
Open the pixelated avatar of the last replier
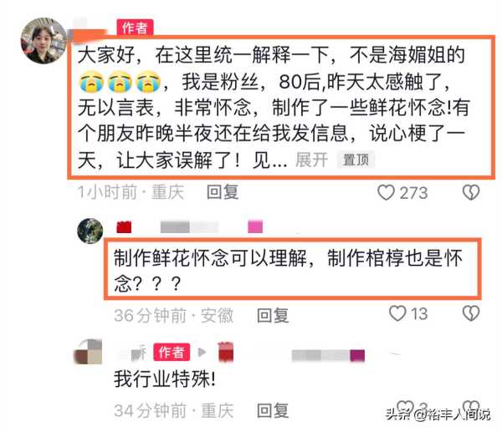tap(87, 352)
